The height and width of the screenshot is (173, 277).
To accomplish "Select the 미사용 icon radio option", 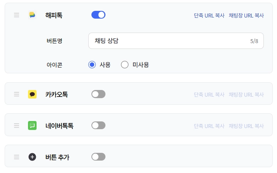I will pyautogui.click(x=125, y=65).
